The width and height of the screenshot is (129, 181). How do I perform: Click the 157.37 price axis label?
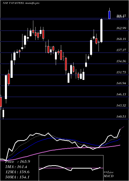(x=121, y=50)
